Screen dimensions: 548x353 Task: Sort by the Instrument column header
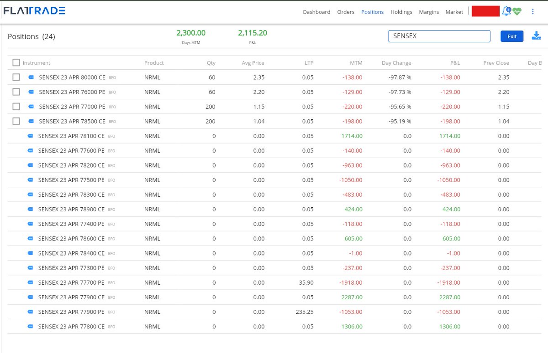pyautogui.click(x=37, y=63)
